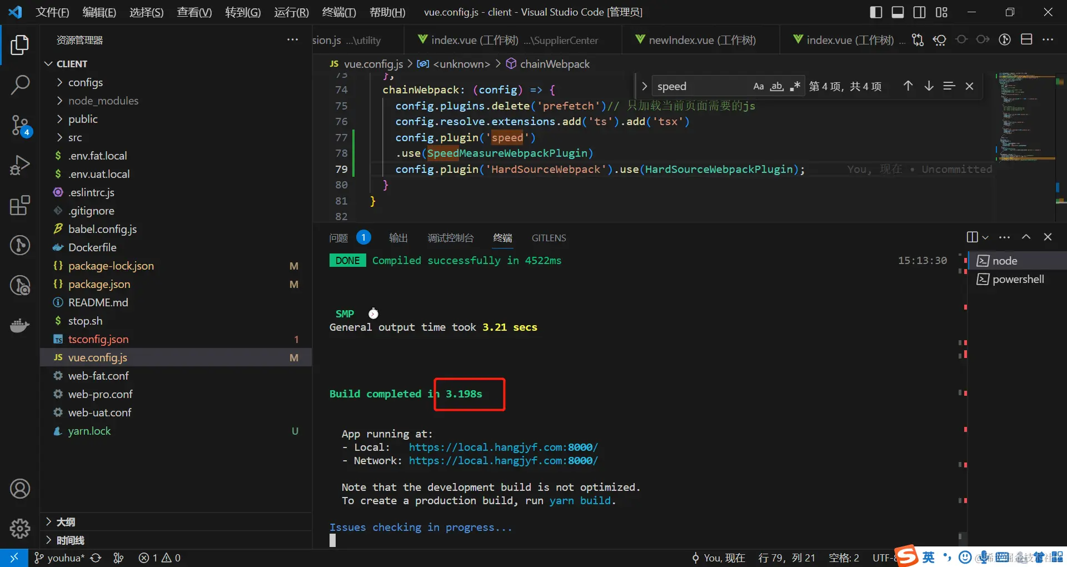The image size is (1067, 567).
Task: Select the powershell terminal in list
Action: tap(1018, 279)
